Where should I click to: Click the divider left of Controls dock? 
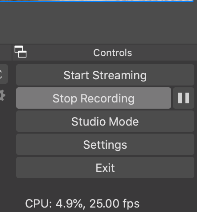pos(12,53)
